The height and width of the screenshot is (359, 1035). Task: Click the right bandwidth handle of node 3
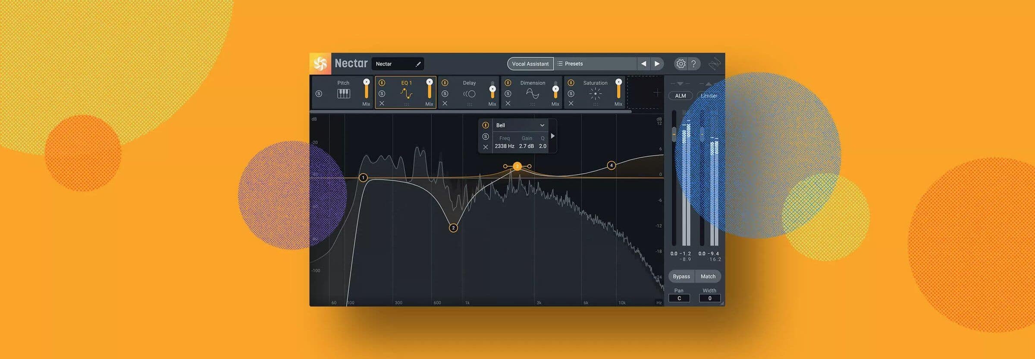coord(529,166)
